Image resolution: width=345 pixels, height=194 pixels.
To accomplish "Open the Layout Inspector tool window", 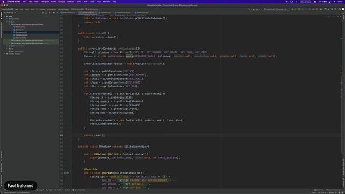I will tap(333, 190).
